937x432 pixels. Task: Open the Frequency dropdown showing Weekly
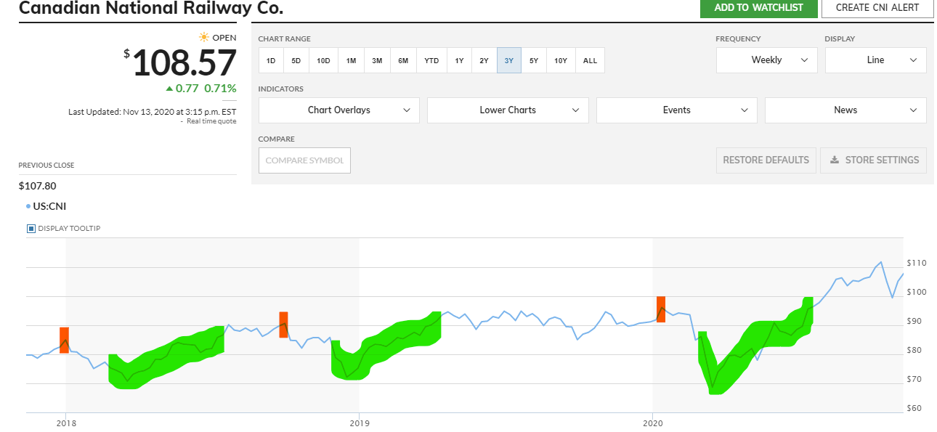(766, 60)
